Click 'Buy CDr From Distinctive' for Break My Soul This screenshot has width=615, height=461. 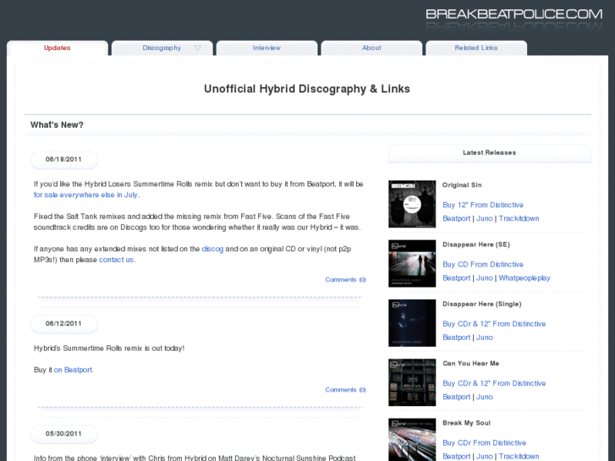point(485,443)
